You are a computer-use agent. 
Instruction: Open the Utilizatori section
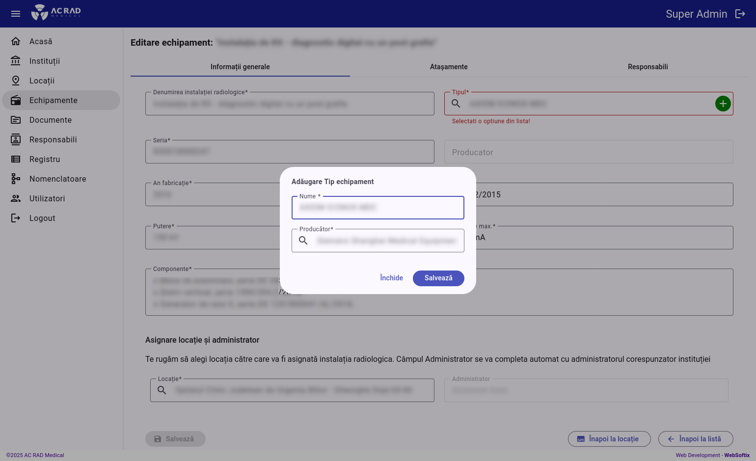tap(47, 198)
